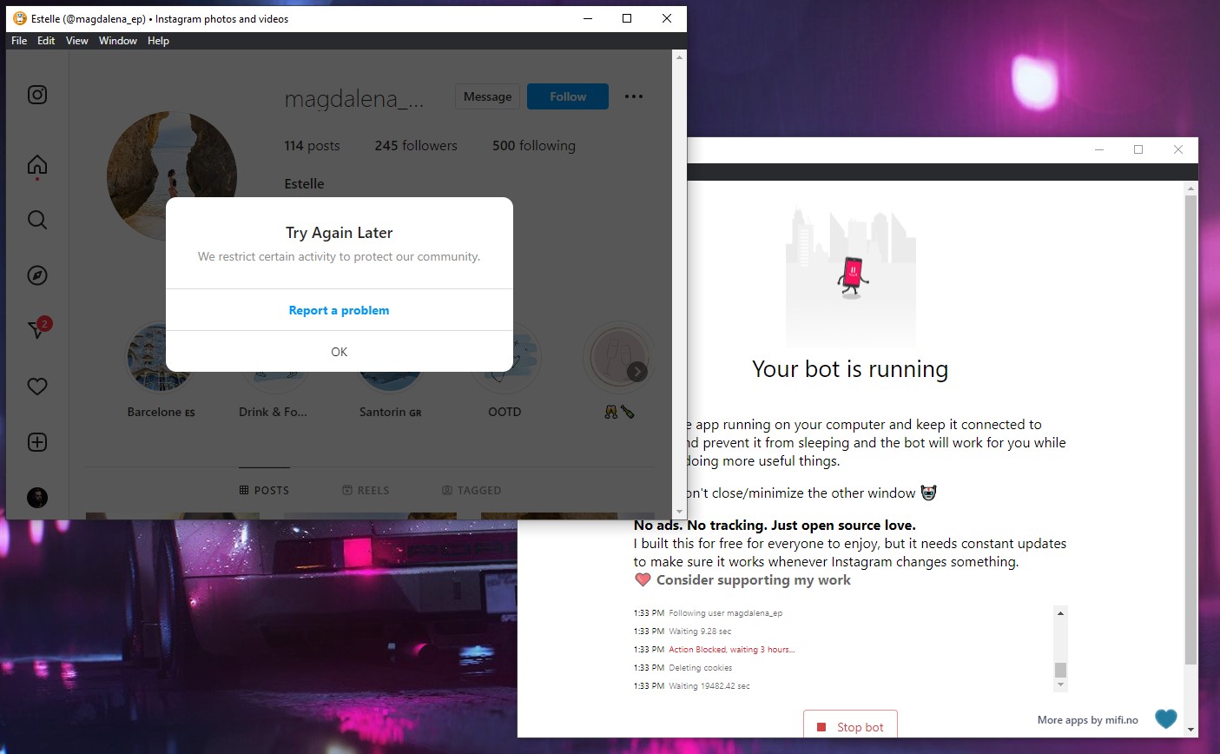Click the bot window vertical scrollbar thumb
Screen dimensions: 1220x754
1191,430
